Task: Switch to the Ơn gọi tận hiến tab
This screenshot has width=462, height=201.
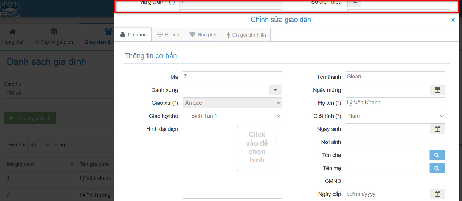Action: click(246, 35)
